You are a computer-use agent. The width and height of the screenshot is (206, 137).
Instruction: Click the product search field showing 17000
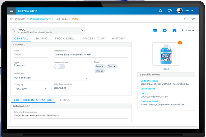[x=48, y=31]
